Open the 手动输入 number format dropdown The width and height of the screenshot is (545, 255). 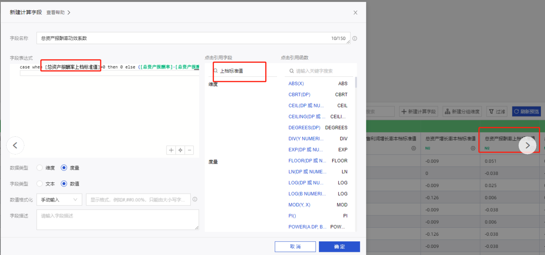point(59,200)
